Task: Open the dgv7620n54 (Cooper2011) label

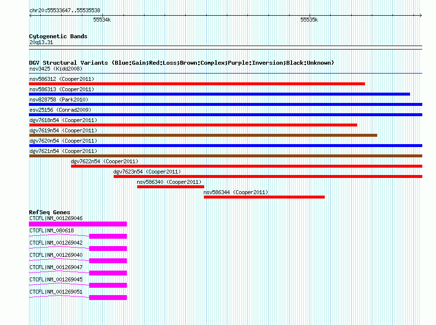Action: pyautogui.click(x=63, y=141)
